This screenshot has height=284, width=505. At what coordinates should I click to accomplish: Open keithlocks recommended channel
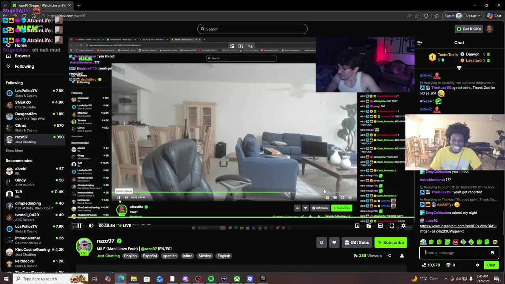pos(35,263)
